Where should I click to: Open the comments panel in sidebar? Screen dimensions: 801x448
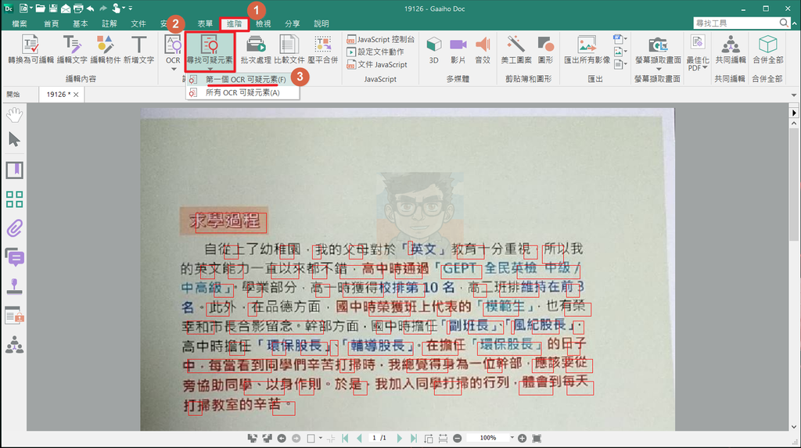14,257
